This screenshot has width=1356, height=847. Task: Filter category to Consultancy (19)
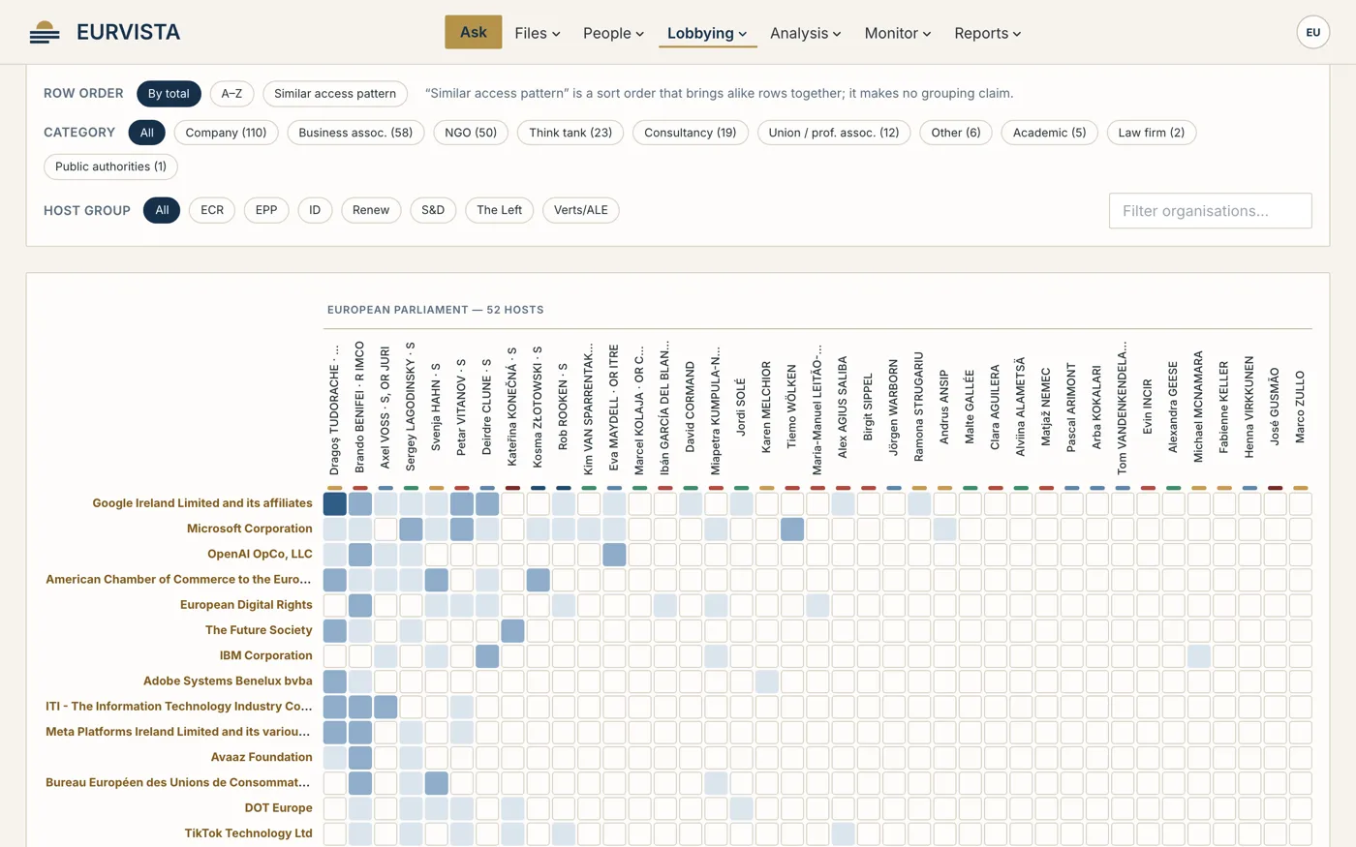pos(691,133)
